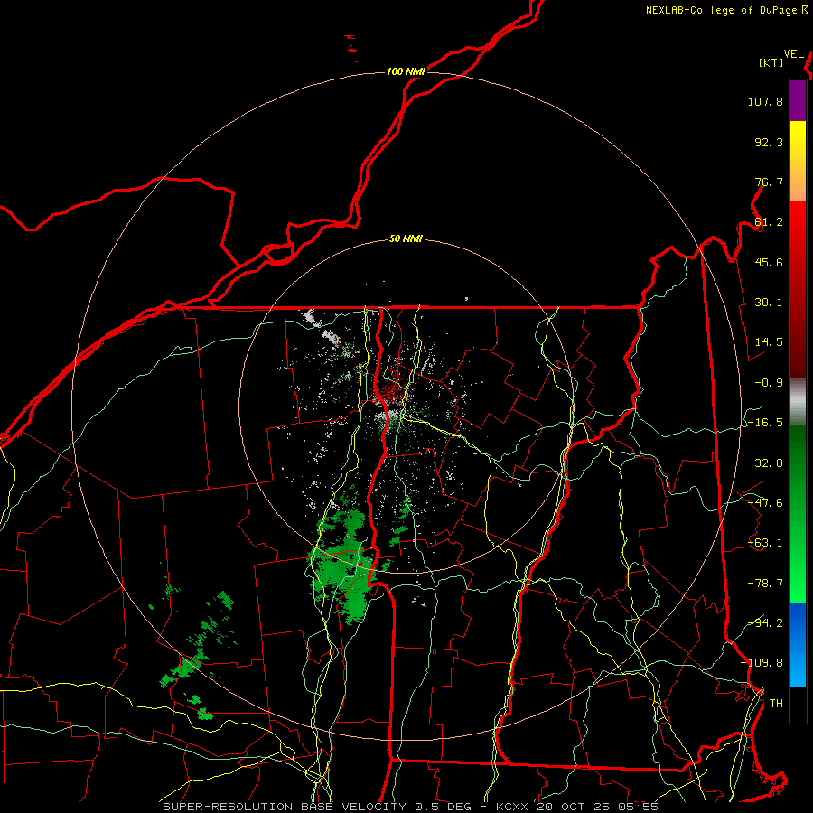Click the purple segment of the velocity color bar
The height and width of the screenshot is (813, 813).
tap(798, 100)
